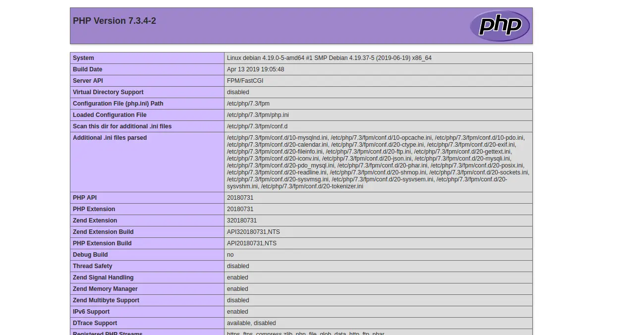This screenshot has height=335, width=620.
Task: Click 'disabled' value for Thread Safety
Action: click(x=238, y=266)
